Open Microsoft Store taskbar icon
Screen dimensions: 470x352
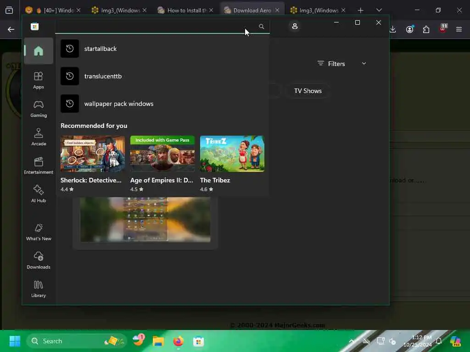tap(198, 341)
